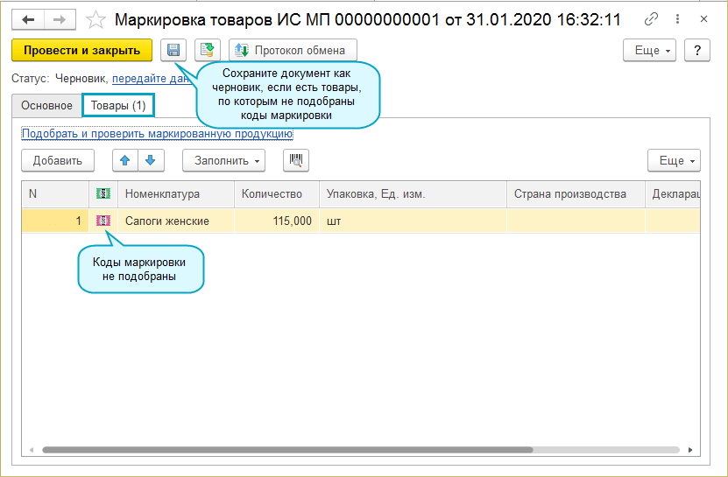Click the N column header
Viewport: 728px width, 477px height.
click(x=55, y=194)
